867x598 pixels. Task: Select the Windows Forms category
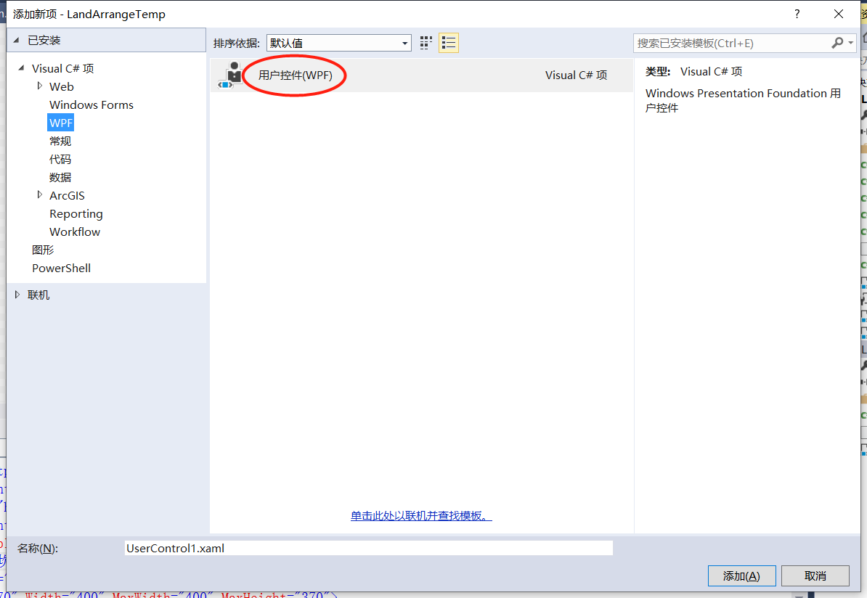[x=91, y=105]
